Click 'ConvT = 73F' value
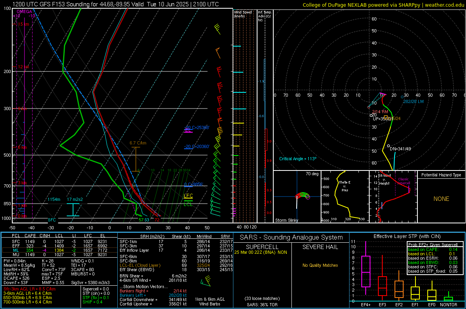This screenshot has height=309, width=466. coord(53,270)
